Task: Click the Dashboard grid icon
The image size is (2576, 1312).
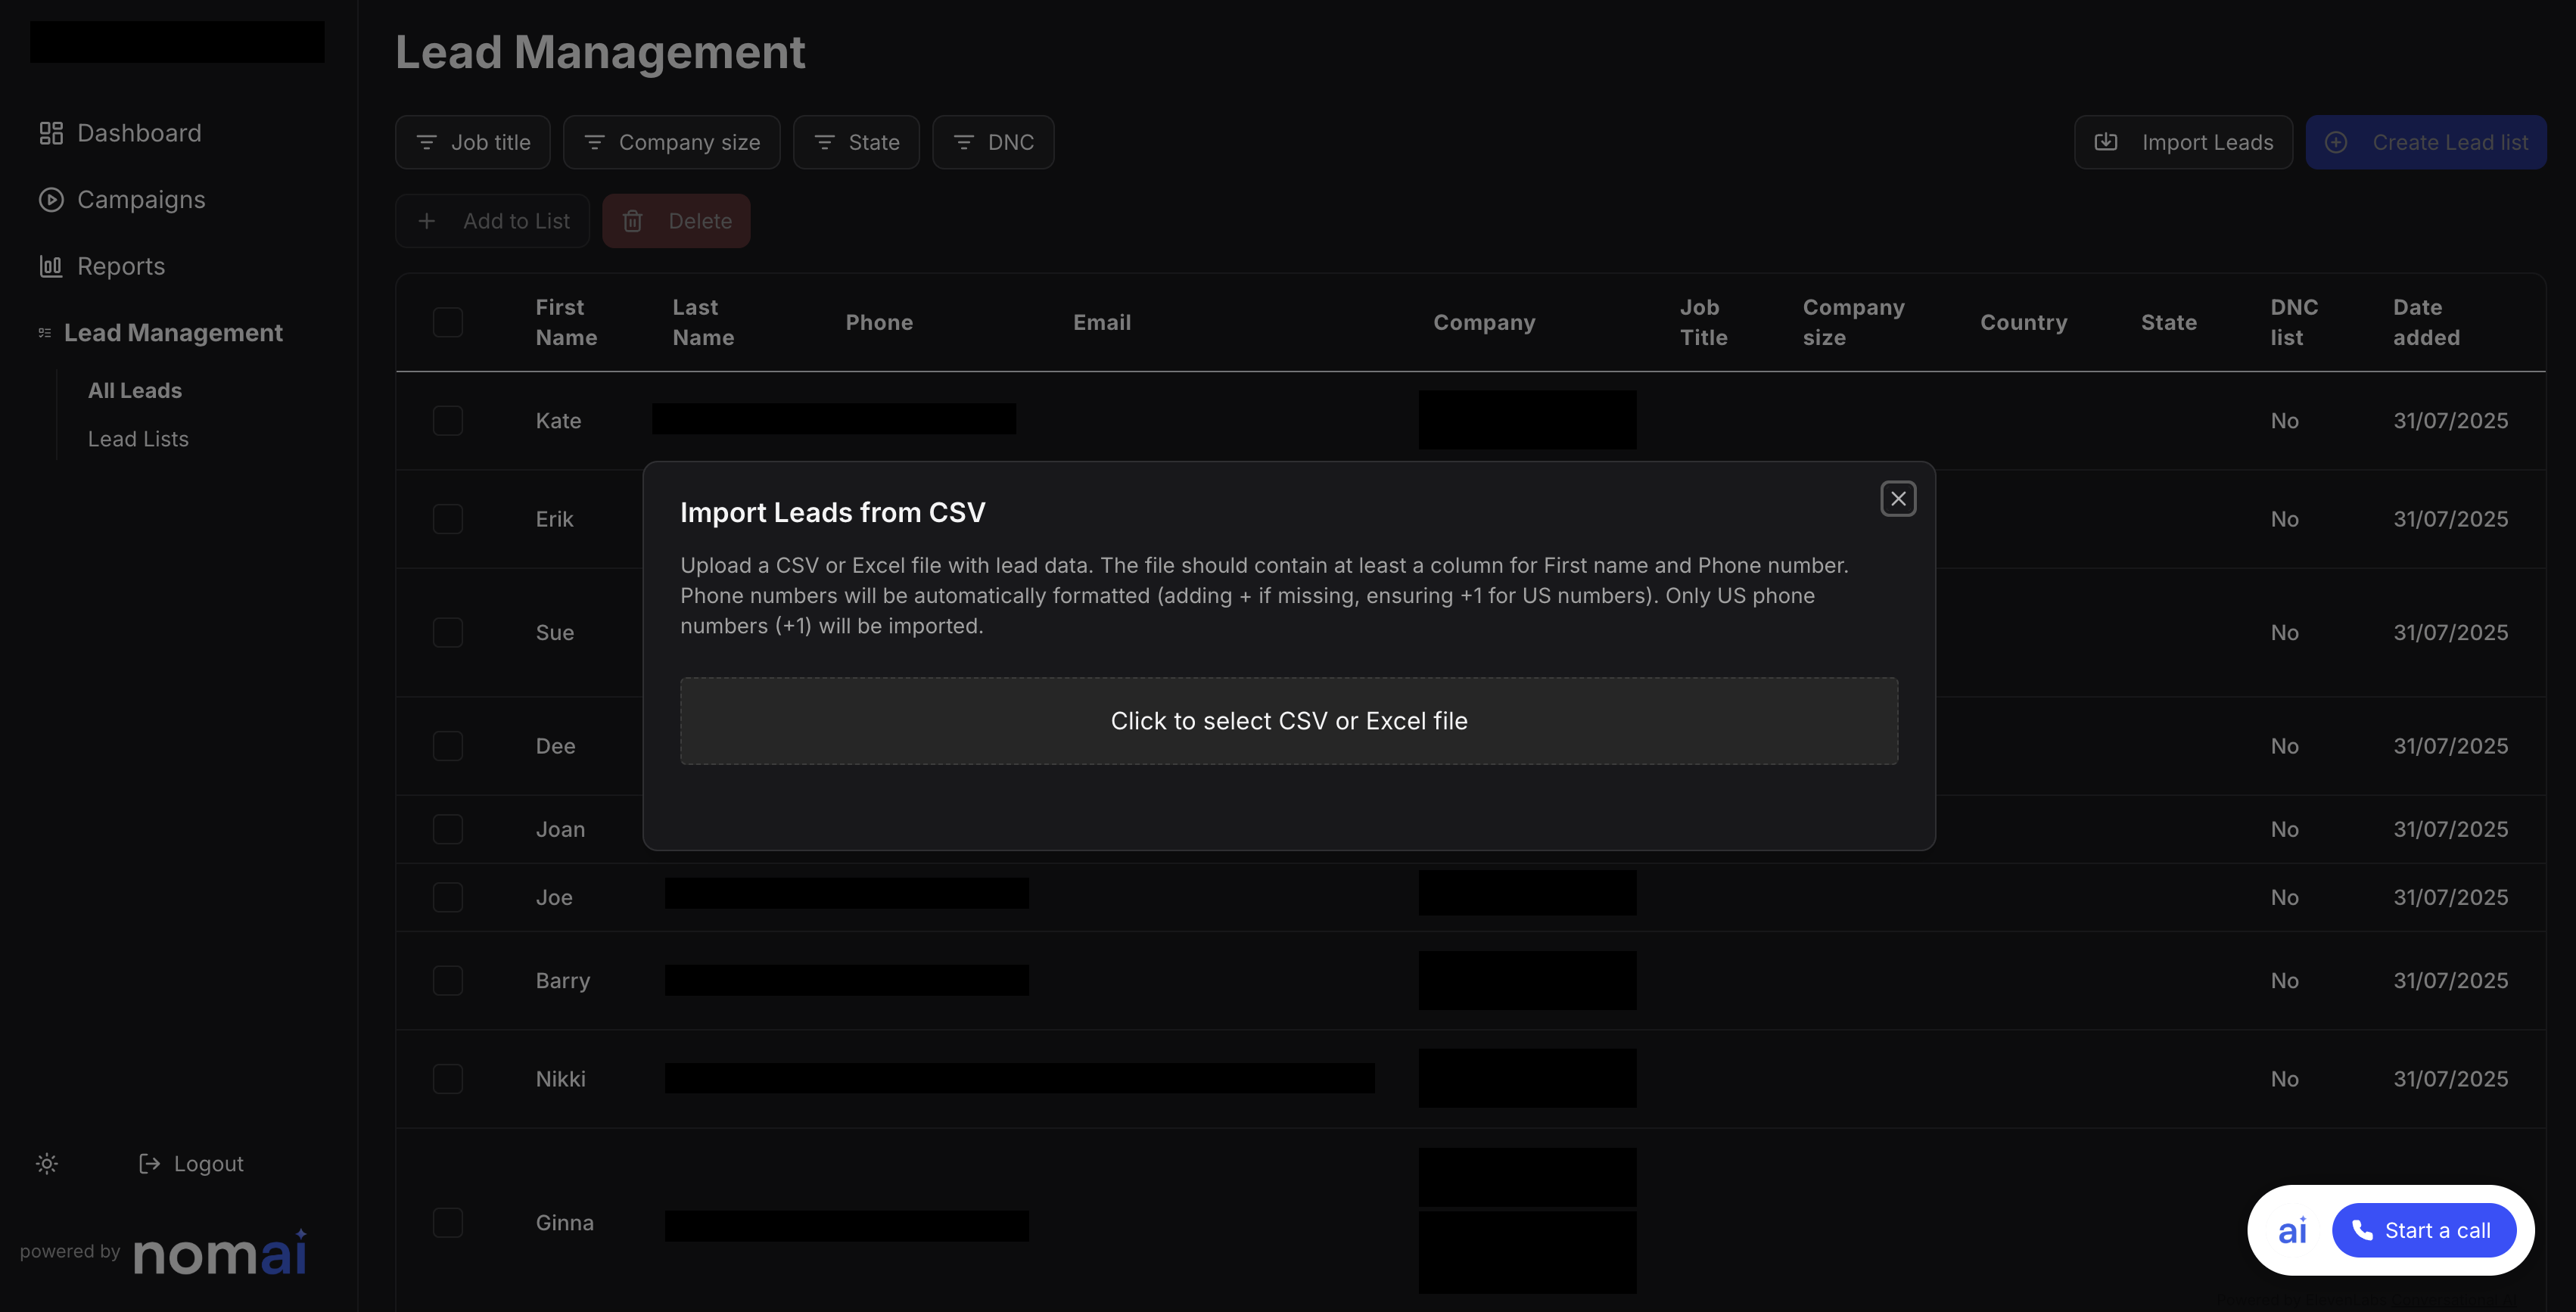Action: click(x=51, y=133)
